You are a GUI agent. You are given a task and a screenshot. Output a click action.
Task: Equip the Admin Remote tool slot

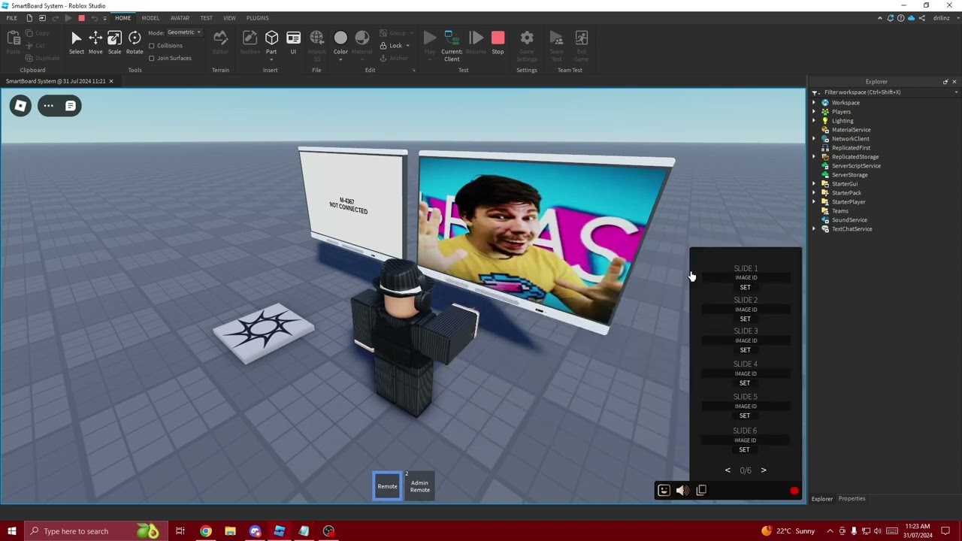[420, 486]
